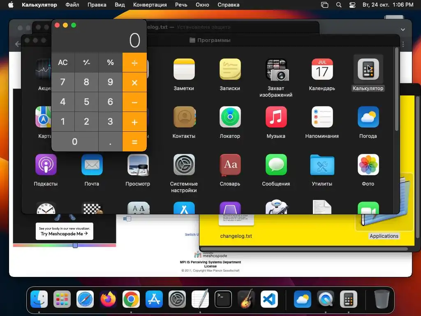This screenshot has height=316, width=421.
Task: Click the Программы window vertical scrollbar
Action: pyautogui.click(x=397, y=90)
